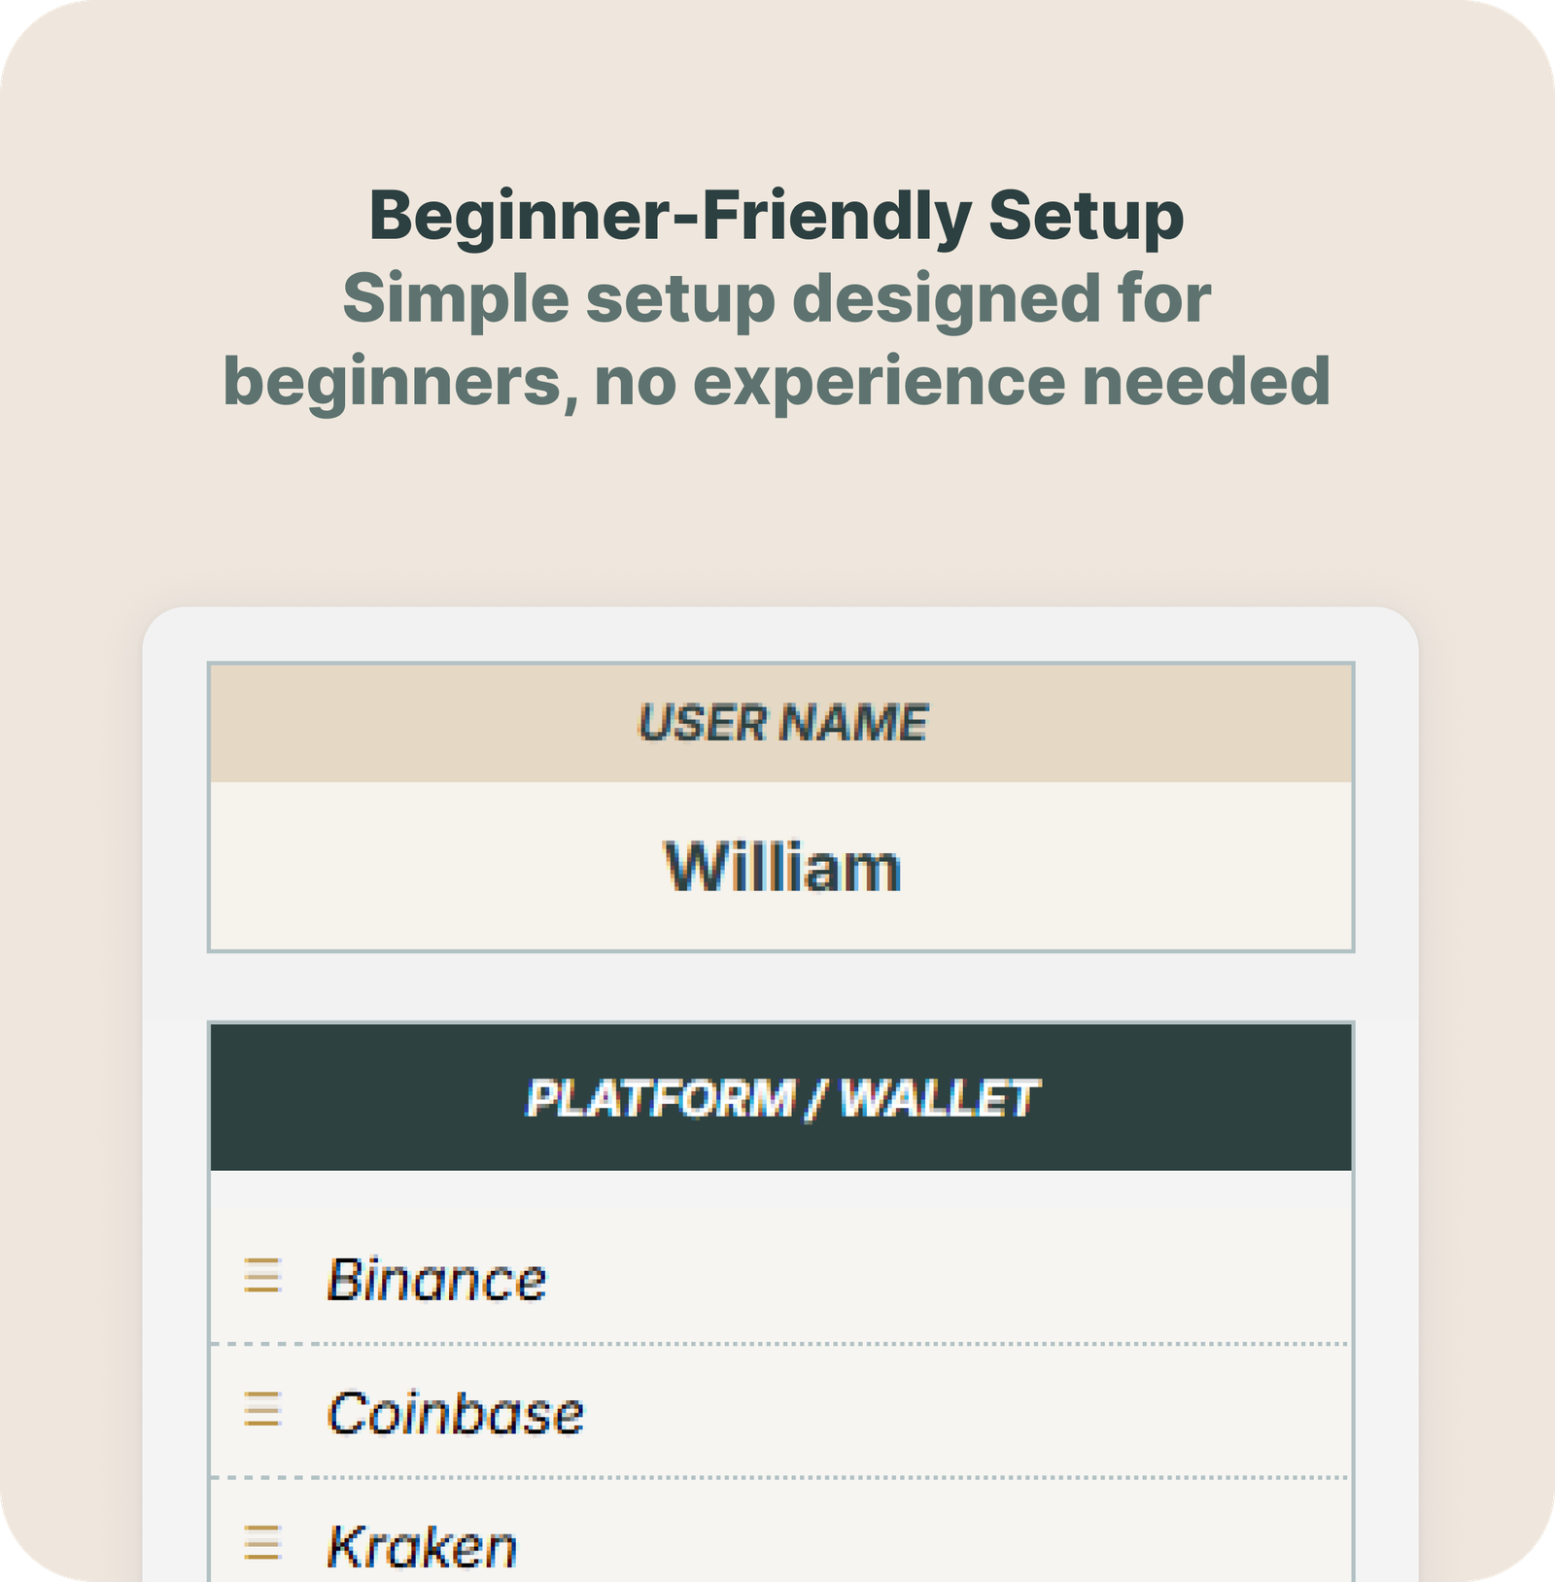Click the dotted divider below Coinbase
Image resolution: width=1555 pixels, height=1582 pixels.
[x=779, y=1477]
